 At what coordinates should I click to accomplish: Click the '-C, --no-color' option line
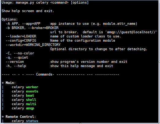pyautogui.click(x=20, y=53)
